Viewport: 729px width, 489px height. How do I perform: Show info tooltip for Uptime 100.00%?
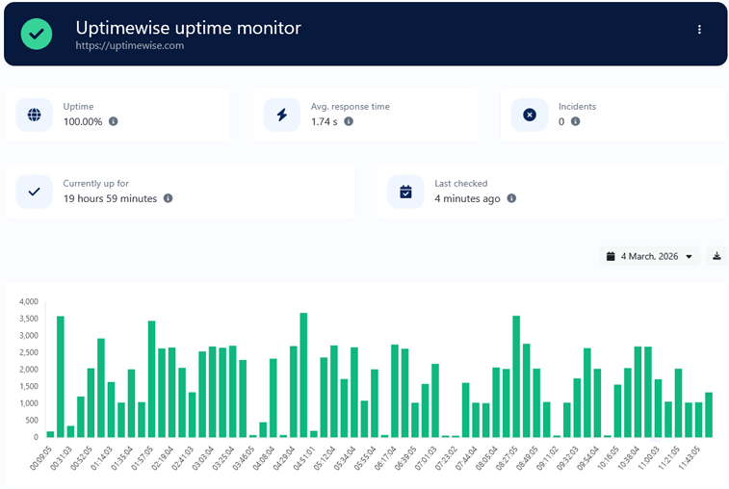click(114, 121)
